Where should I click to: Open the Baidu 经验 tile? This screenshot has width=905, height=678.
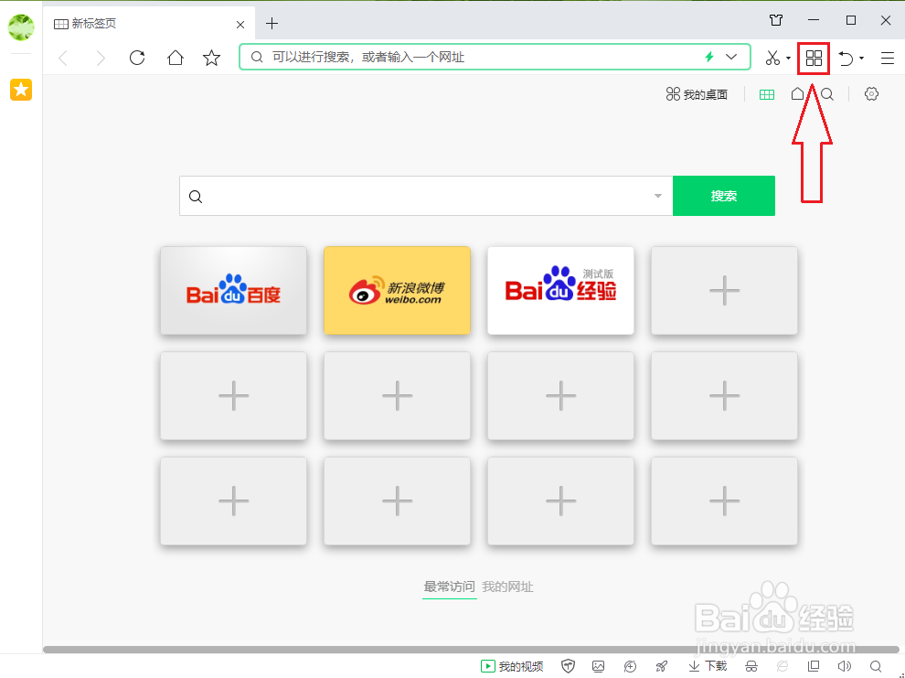560,290
